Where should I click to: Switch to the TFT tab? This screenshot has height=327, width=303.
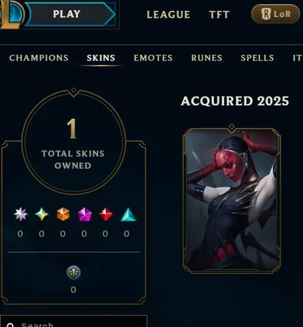pyautogui.click(x=219, y=14)
